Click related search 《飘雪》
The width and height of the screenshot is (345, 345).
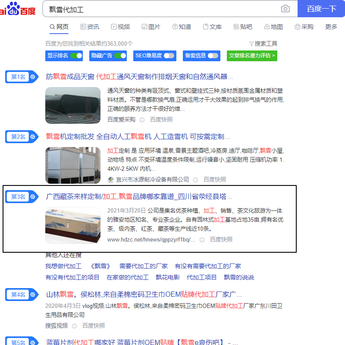100,266
